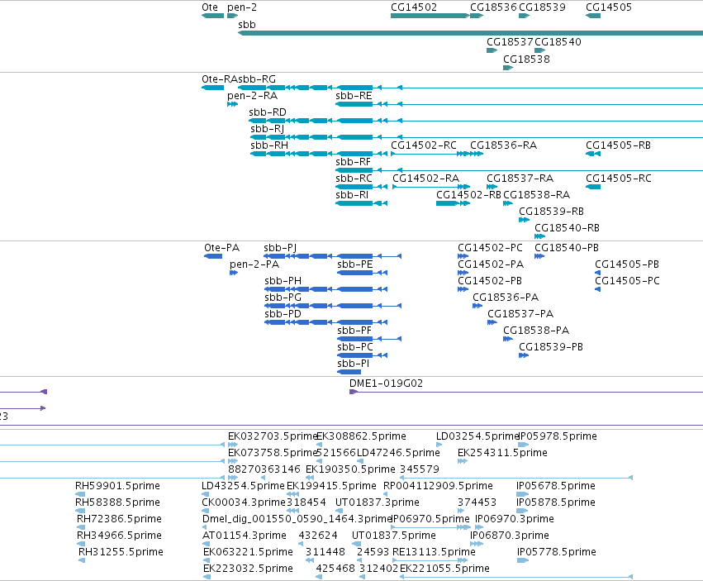This screenshot has width=703, height=581.
Task: Click the pen-2 gene arrow
Action: point(232,16)
